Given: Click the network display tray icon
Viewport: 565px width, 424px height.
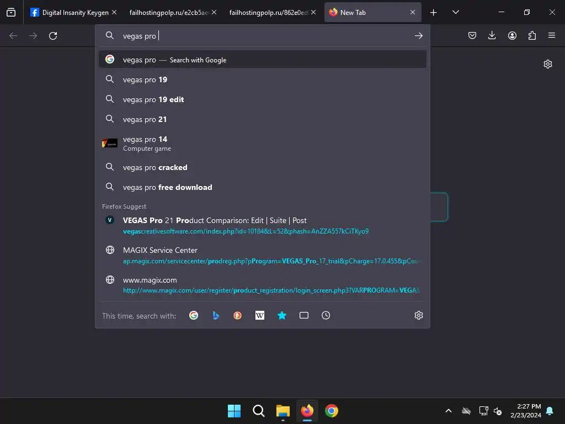Looking at the screenshot, I should pyautogui.click(x=483, y=411).
